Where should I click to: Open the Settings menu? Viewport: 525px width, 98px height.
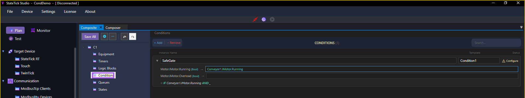48,11
